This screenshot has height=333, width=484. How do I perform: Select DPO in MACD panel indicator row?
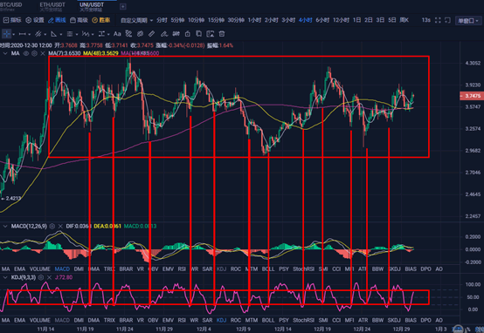tap(425, 269)
